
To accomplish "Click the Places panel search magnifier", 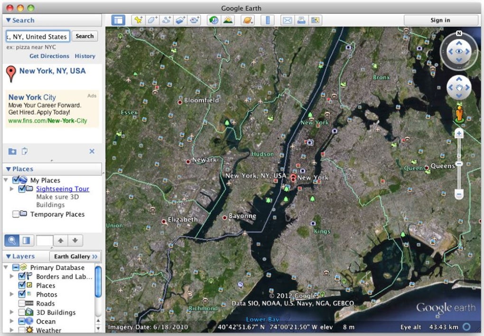I will click(x=12, y=240).
